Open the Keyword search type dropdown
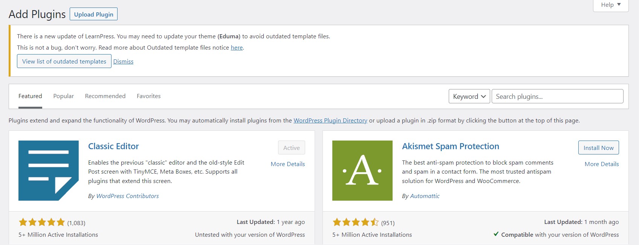The image size is (639, 245). (x=469, y=96)
